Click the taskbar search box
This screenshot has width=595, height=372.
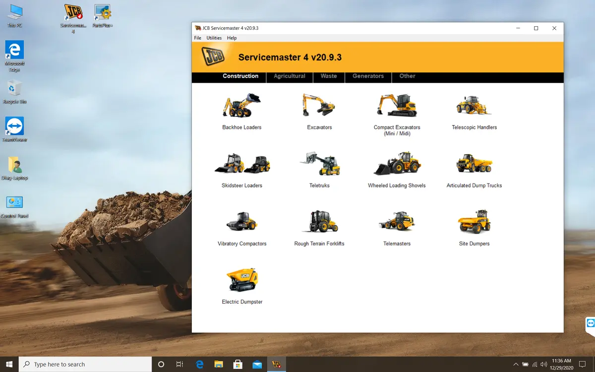[85, 364]
